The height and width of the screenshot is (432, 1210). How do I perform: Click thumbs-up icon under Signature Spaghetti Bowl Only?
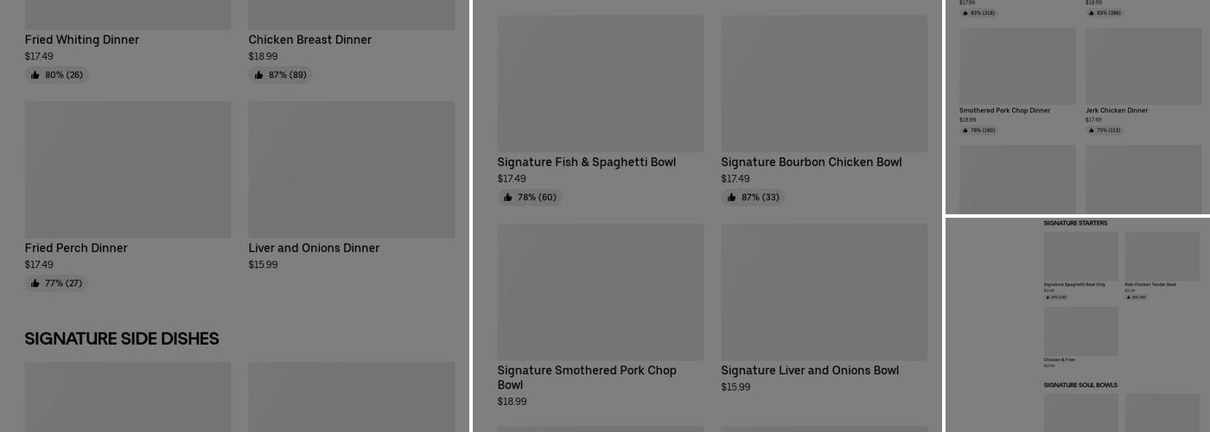(x=1048, y=297)
